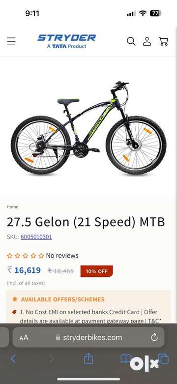Screen dimensions: 177x384
Task: Open Safari tabs overview icon
Action: click(164, 359)
